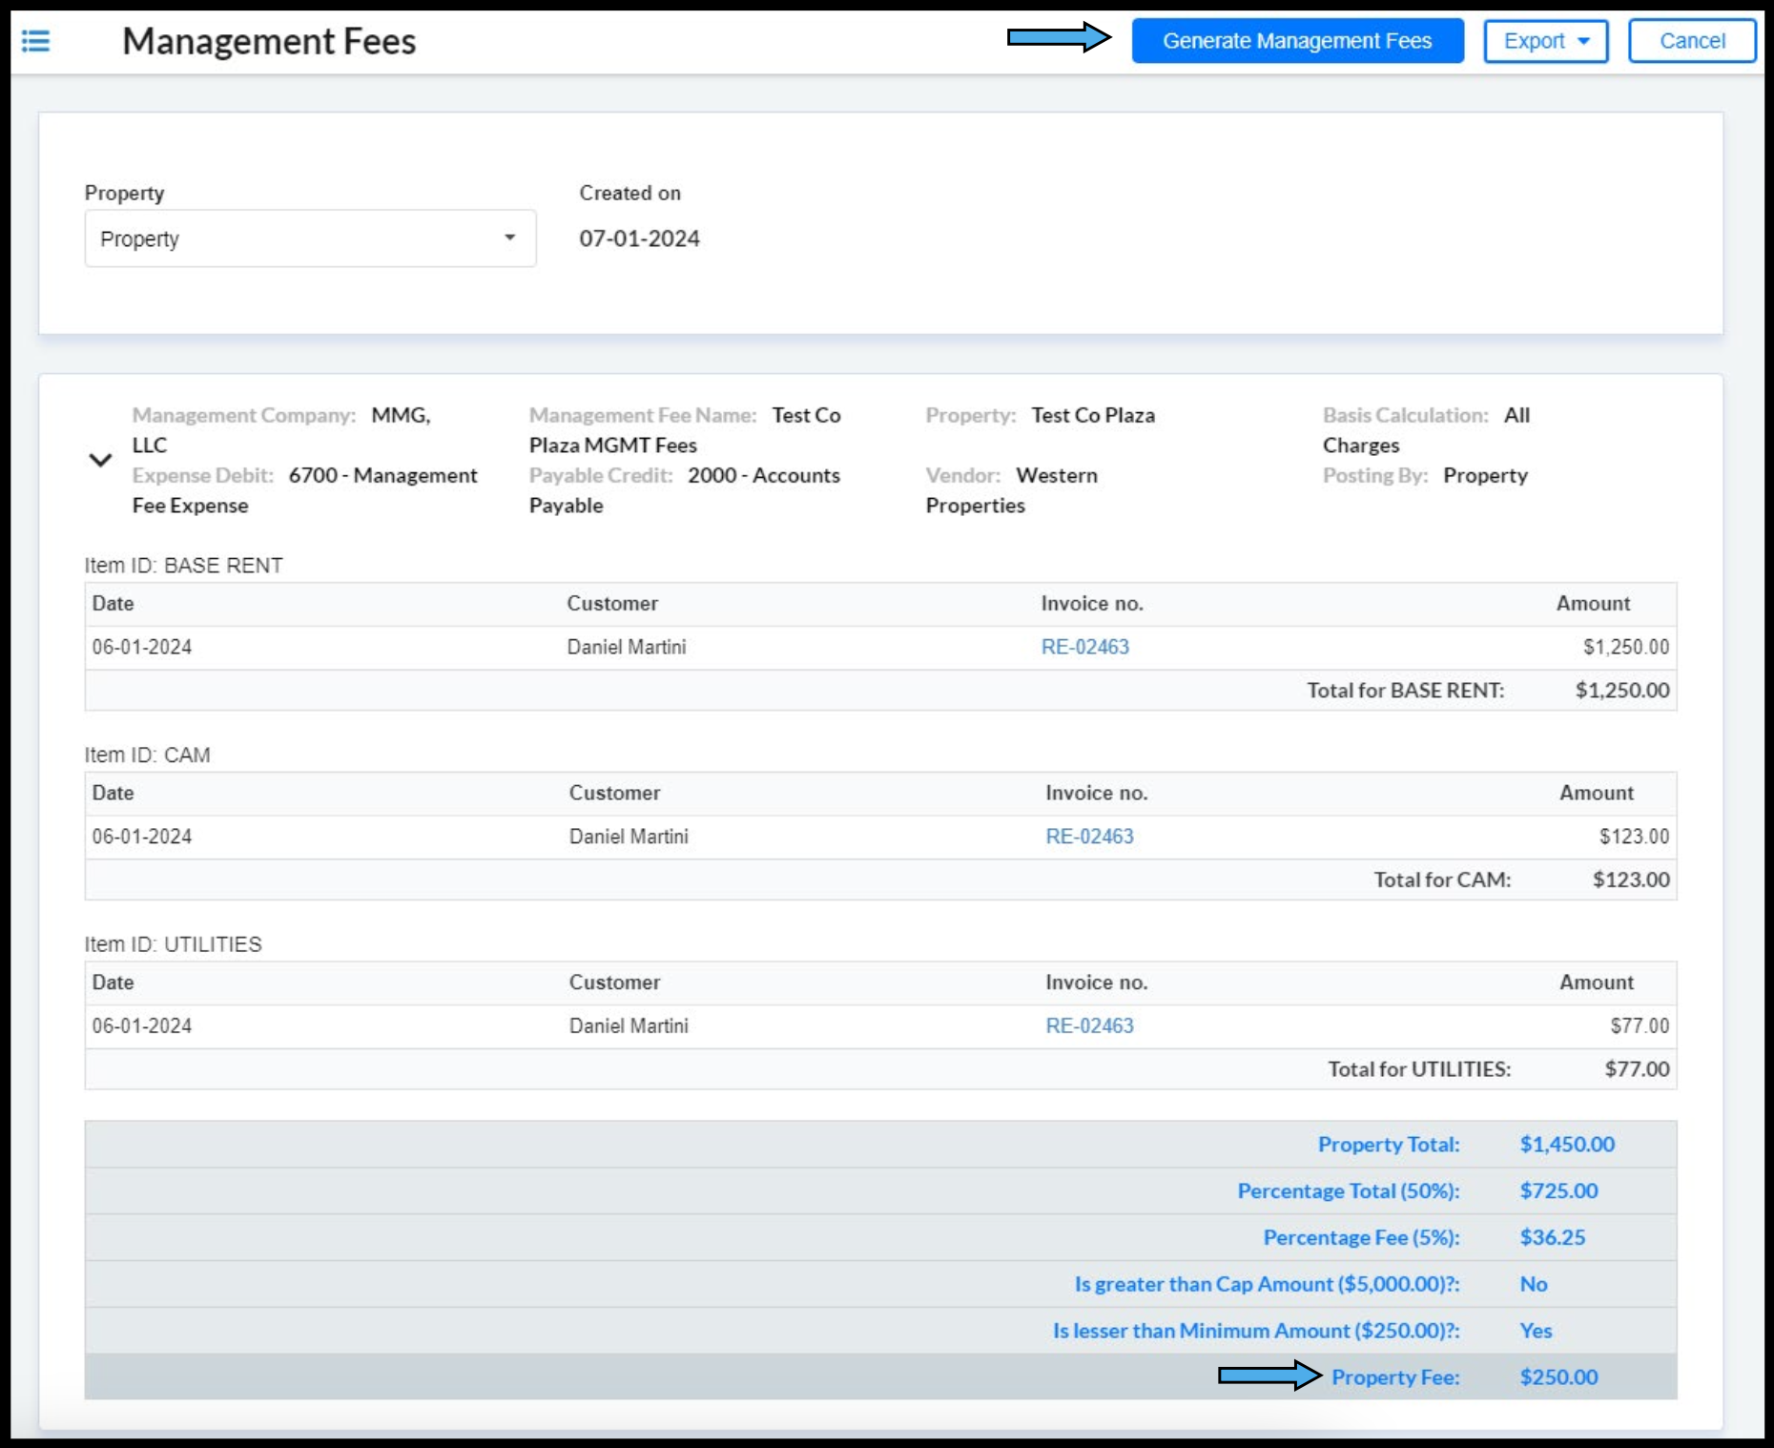Click the Cancel button
Viewport: 1774px width, 1448px height.
pos(1691,41)
